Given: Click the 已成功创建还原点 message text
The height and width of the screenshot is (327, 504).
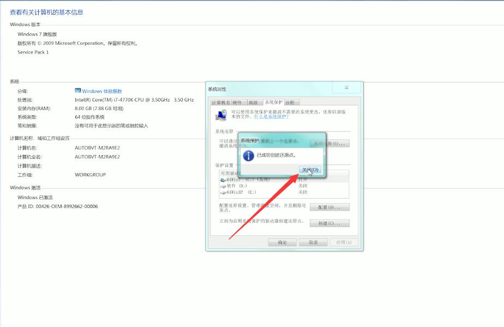Looking at the screenshot, I should pyautogui.click(x=277, y=155).
